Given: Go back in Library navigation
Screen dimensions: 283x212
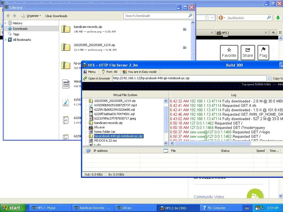Looking at the screenshot, I should [x=8, y=16].
